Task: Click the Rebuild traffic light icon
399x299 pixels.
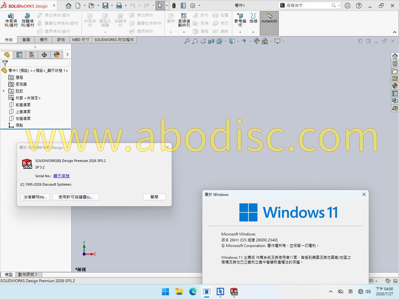Action: pos(174,6)
